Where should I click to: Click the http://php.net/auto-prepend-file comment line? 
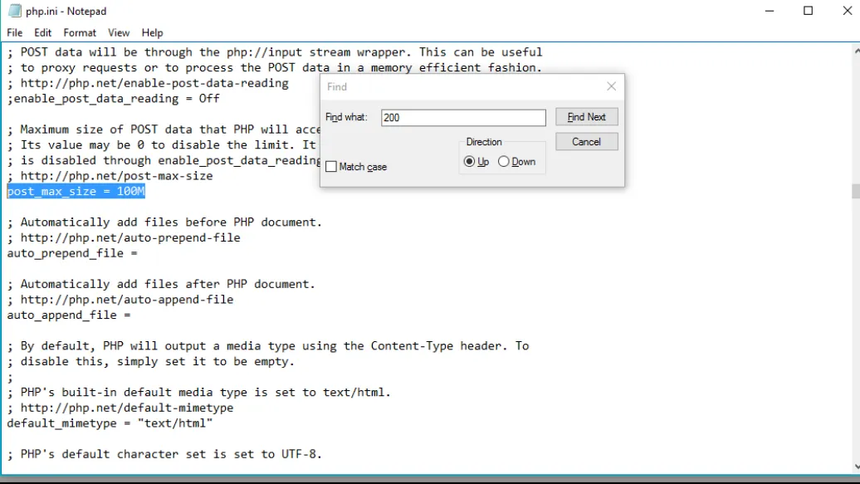[124, 238]
